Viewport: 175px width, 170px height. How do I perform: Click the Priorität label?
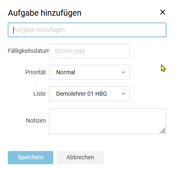[35, 72]
